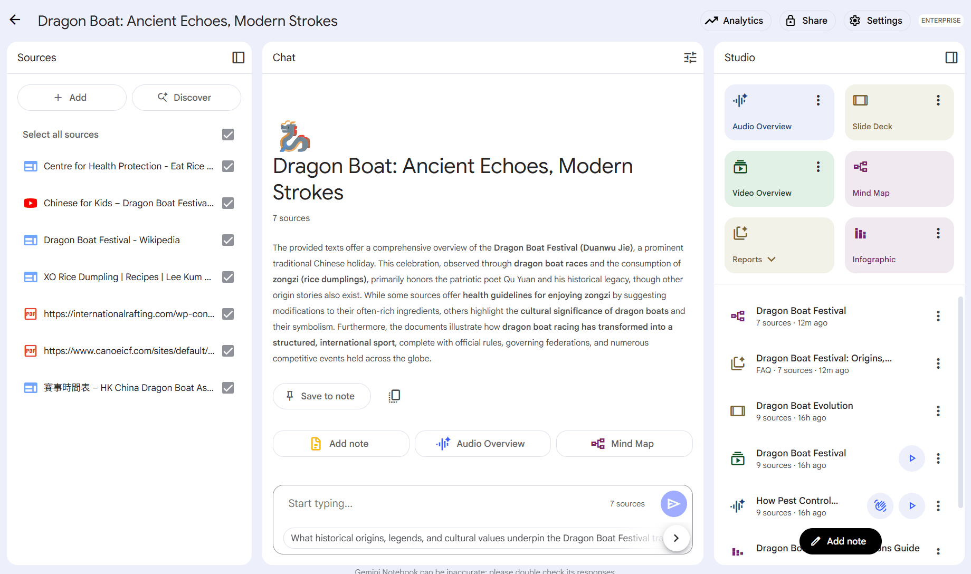Viewport: 971px width, 574px height.
Task: Open Audio Overview tile options menu
Action: [x=818, y=100]
